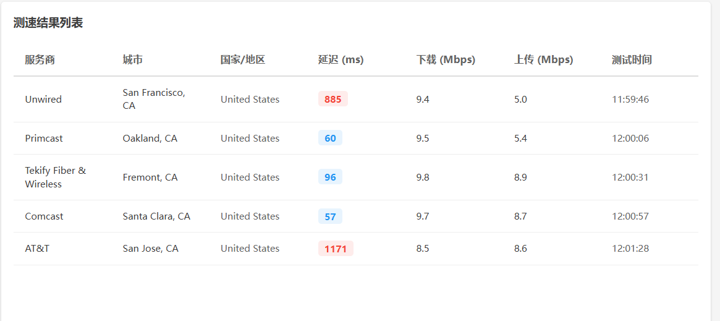The image size is (720, 321).
Task: Click the blue 57 latency badge
Action: tap(330, 216)
